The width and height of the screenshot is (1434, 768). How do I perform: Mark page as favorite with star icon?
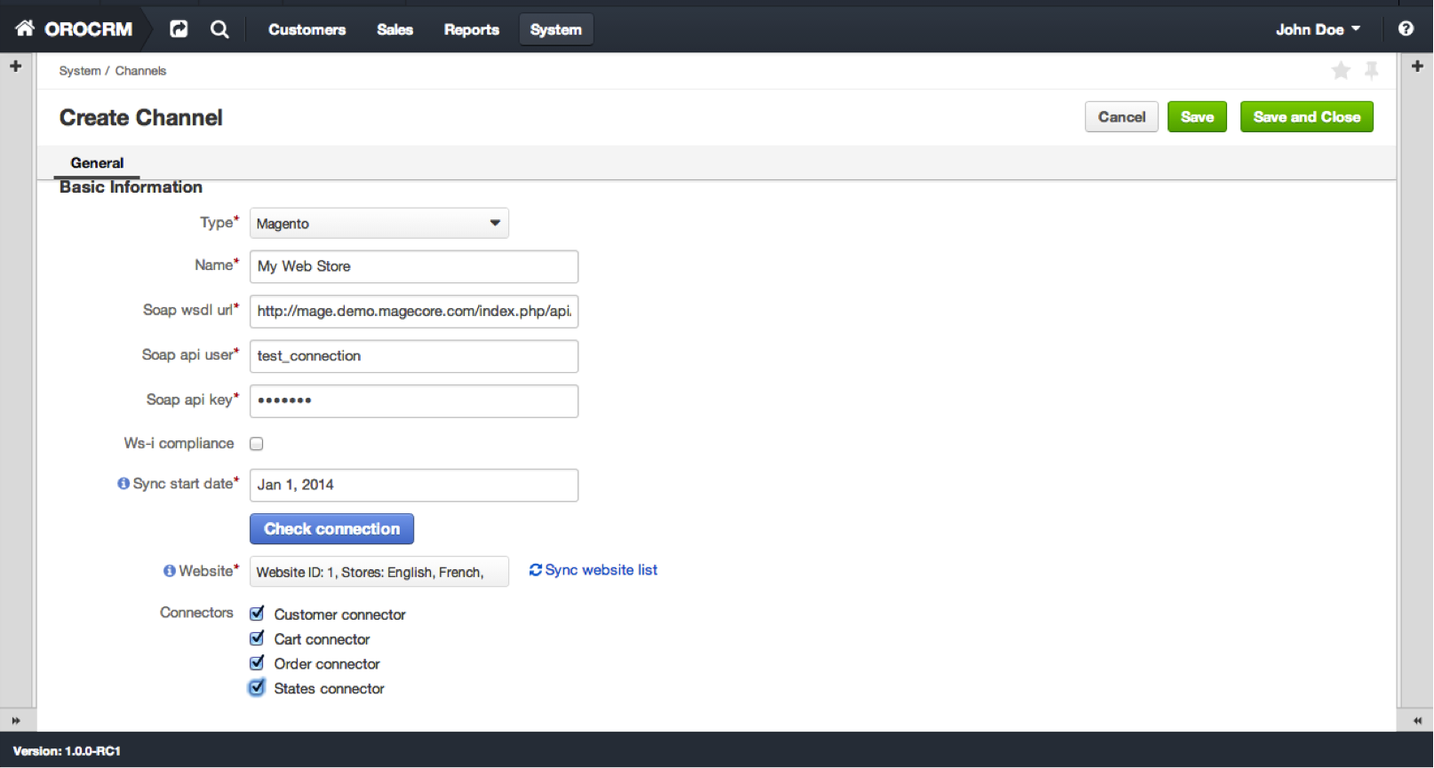(1341, 70)
